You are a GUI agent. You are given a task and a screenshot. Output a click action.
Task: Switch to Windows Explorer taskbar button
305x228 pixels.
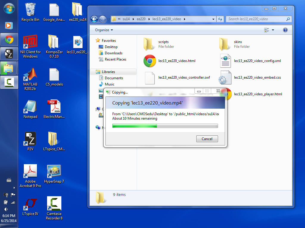click(9, 68)
